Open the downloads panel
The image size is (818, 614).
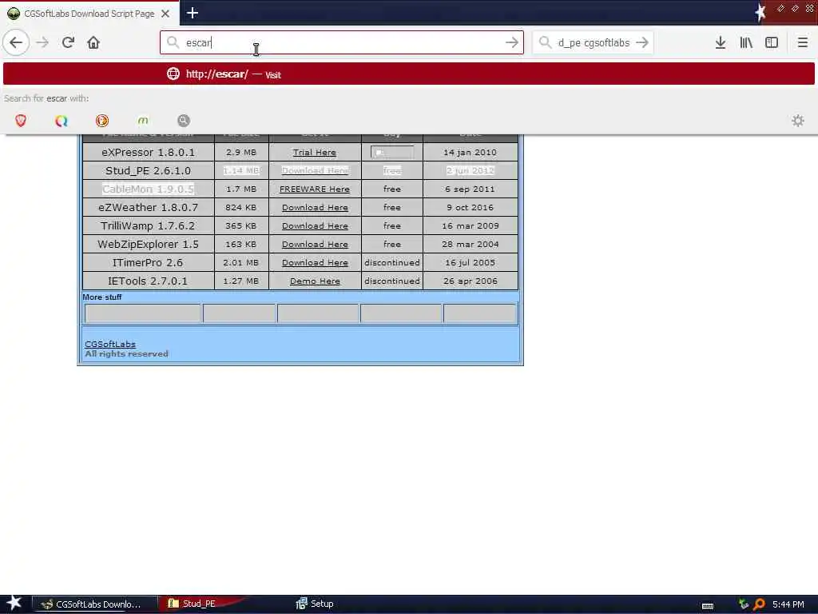point(721,42)
